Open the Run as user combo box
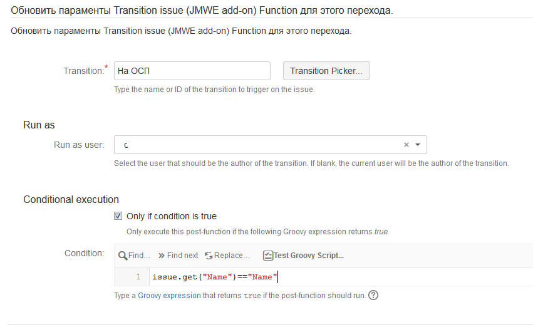533x332 pixels. pos(270,145)
